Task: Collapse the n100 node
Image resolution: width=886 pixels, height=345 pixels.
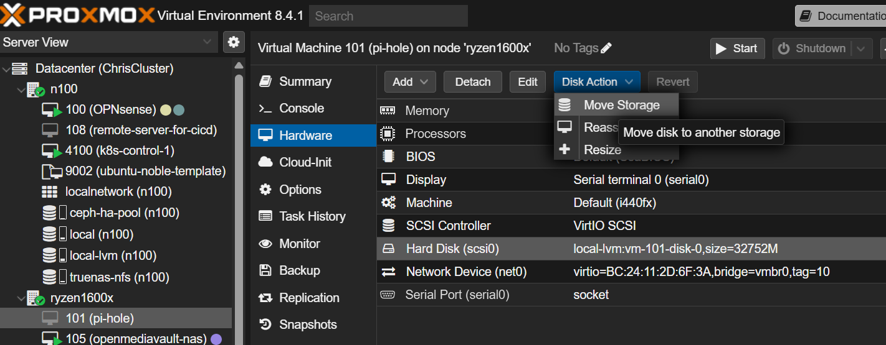Action: click(x=20, y=90)
